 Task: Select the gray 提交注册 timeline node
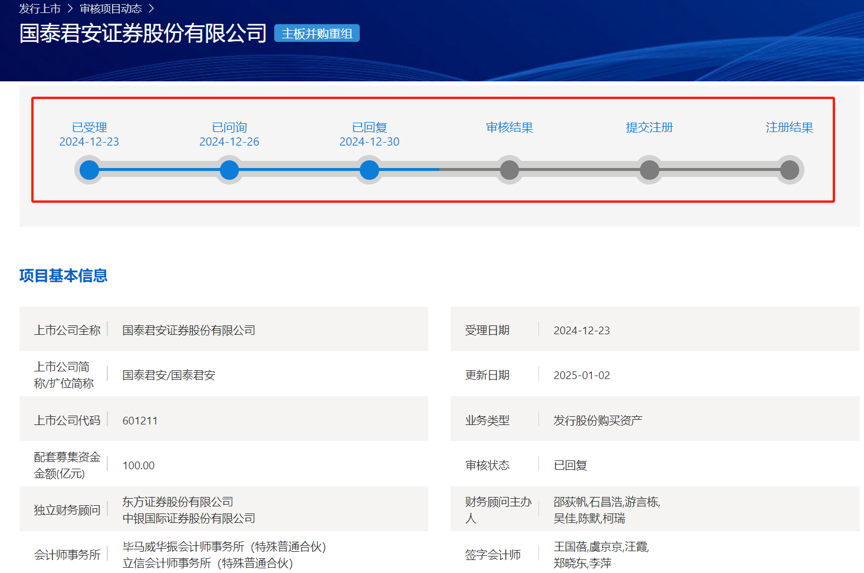pos(649,170)
